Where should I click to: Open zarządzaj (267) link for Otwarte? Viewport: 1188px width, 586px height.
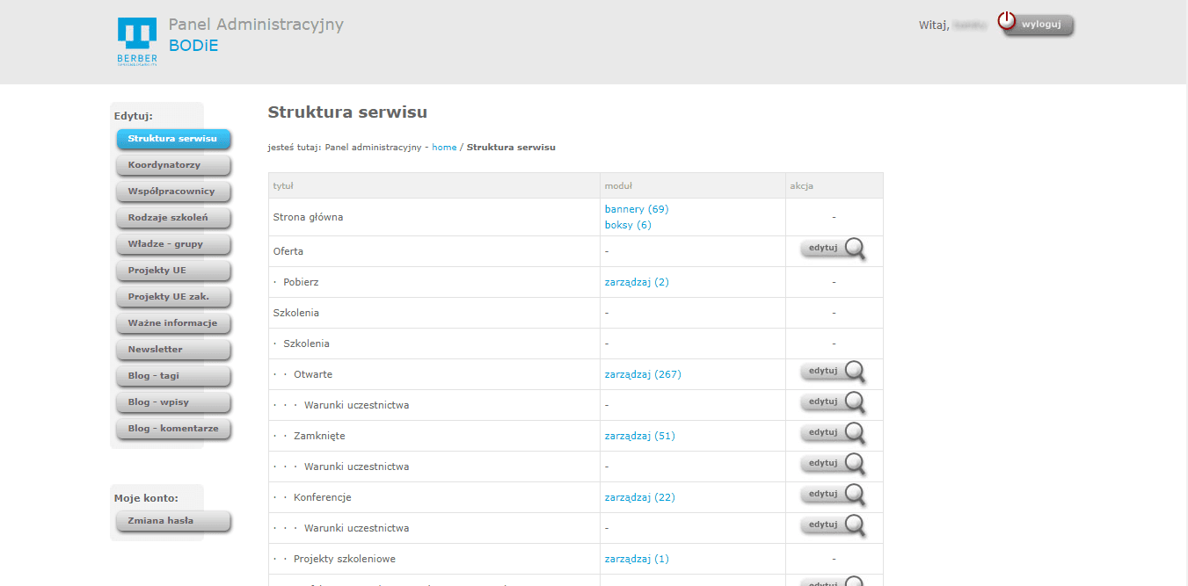[643, 374]
